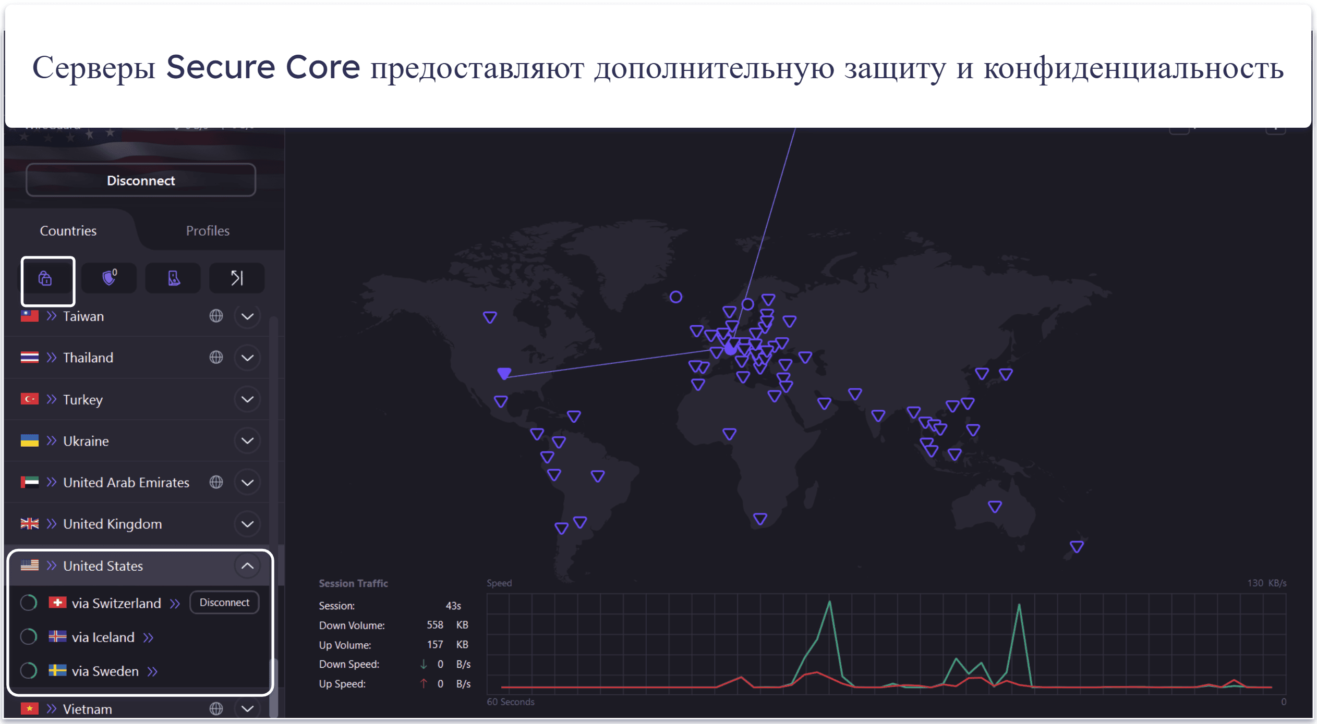The width and height of the screenshot is (1317, 724).
Task: Click the United States flag icon
Action: point(30,566)
